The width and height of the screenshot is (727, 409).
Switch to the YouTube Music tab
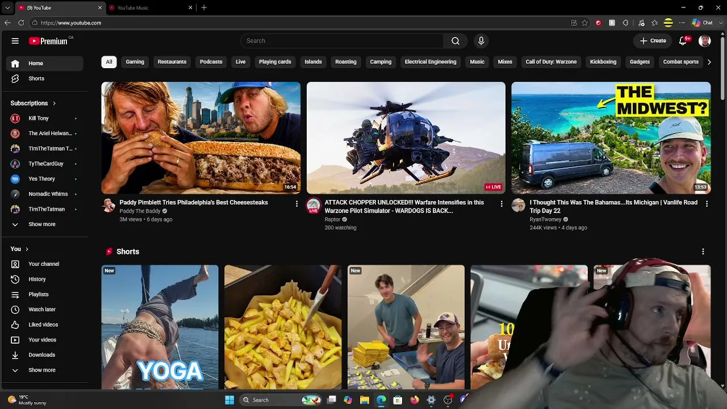(150, 8)
